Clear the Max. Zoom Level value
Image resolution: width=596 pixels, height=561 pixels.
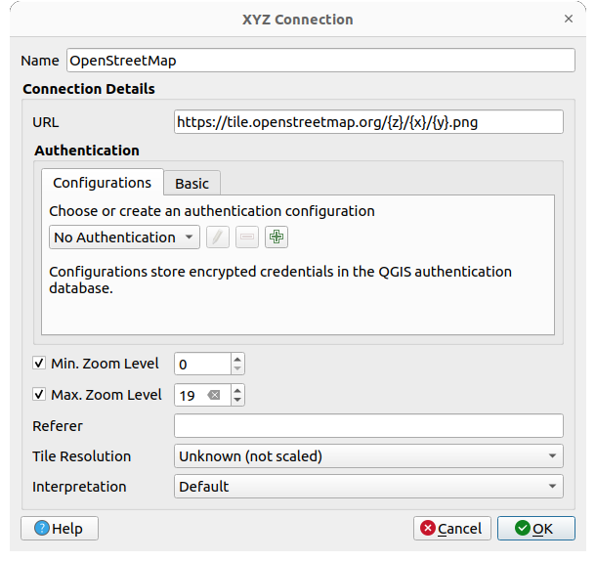tap(214, 395)
